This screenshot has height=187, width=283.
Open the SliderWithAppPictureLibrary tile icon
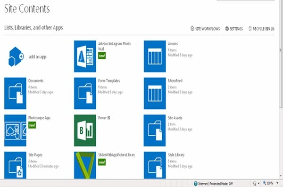(85, 165)
